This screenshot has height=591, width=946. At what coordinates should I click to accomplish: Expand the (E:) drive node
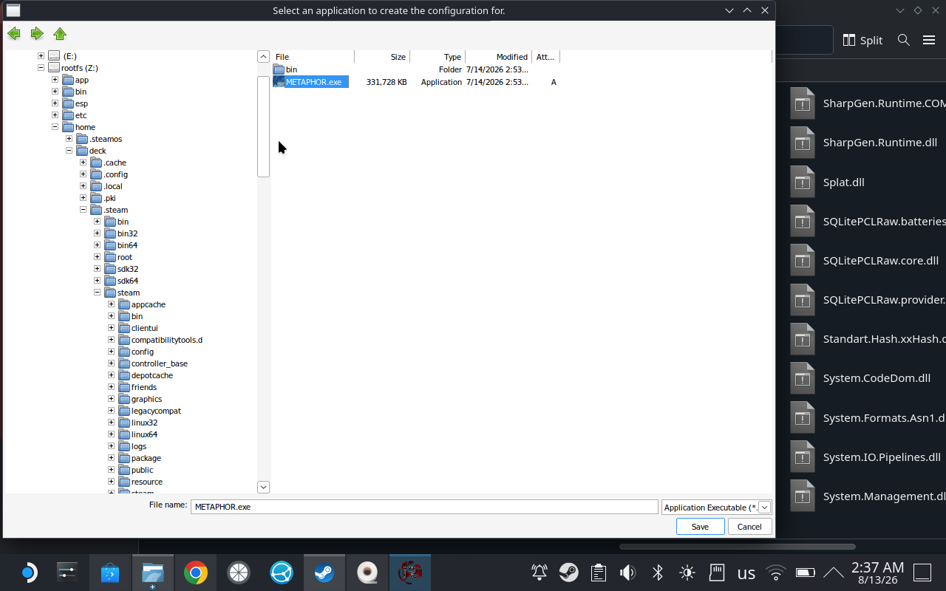pos(41,56)
